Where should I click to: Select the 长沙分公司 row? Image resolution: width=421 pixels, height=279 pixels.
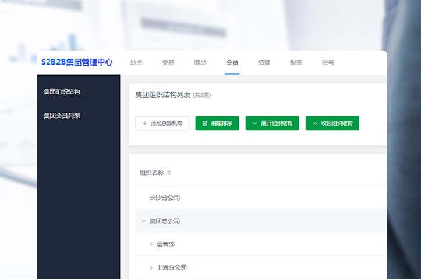click(261, 198)
